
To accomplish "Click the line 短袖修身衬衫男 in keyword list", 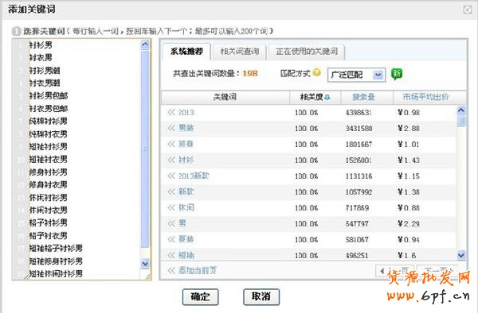I will [x=56, y=261].
